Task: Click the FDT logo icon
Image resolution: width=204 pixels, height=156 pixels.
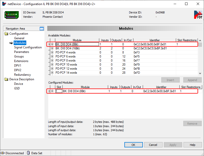Action: coord(198,15)
